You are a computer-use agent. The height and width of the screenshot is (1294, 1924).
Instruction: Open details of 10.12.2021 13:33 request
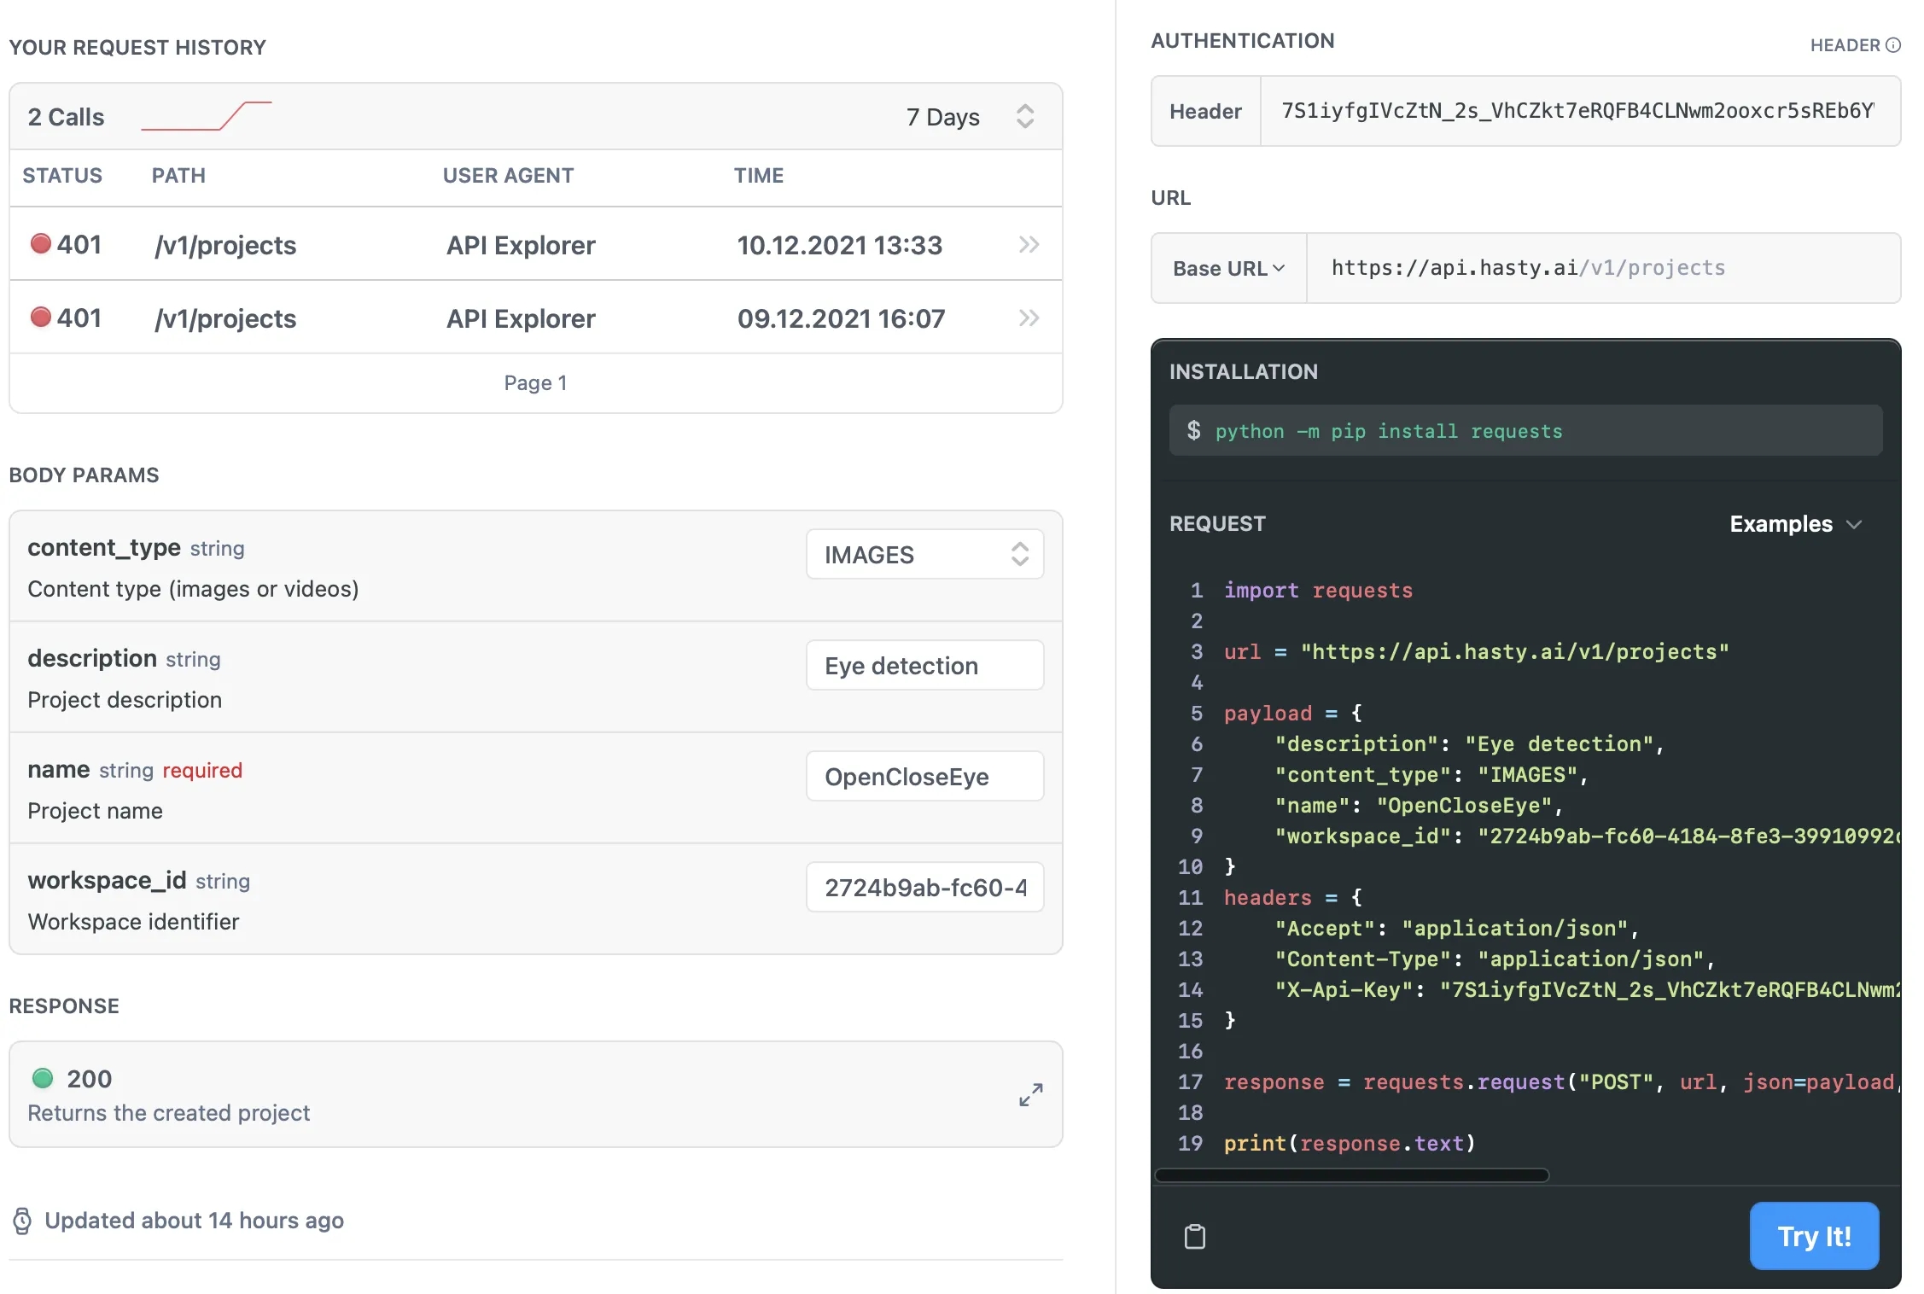point(1029,245)
